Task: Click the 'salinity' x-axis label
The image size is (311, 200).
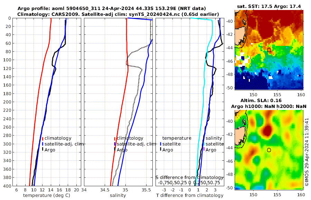Action: coord(118,196)
